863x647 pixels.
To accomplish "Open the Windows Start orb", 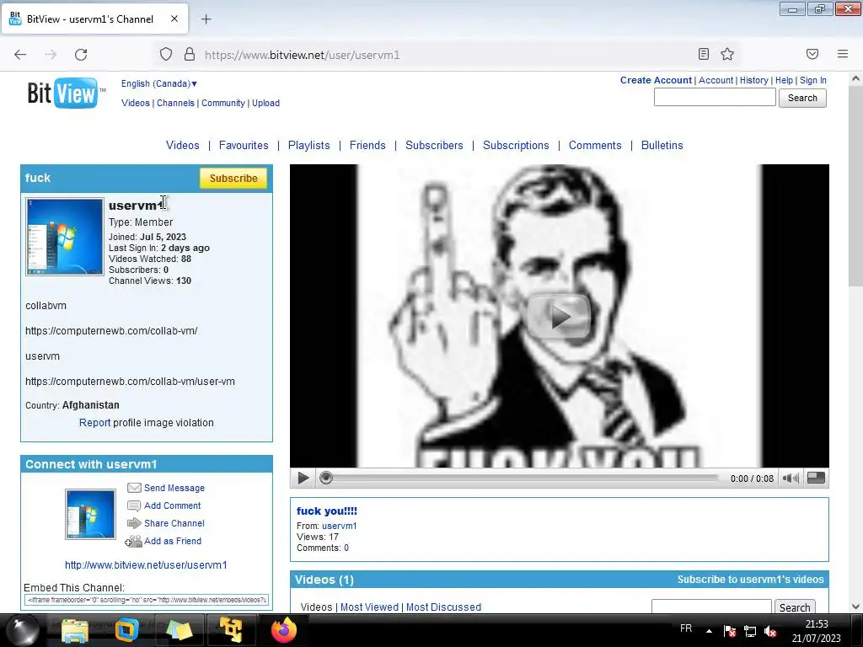I will [x=23, y=630].
